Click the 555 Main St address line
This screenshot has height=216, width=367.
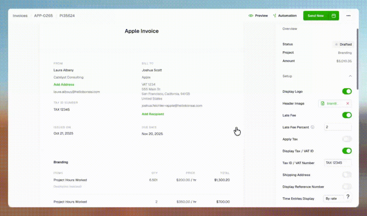151,89
